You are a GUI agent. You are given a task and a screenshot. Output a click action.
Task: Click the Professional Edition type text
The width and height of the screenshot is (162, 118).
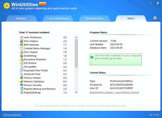click(x=121, y=81)
